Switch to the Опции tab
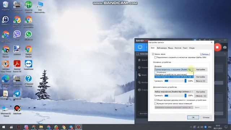Screen dimensions: 231x130 point(192,48)
